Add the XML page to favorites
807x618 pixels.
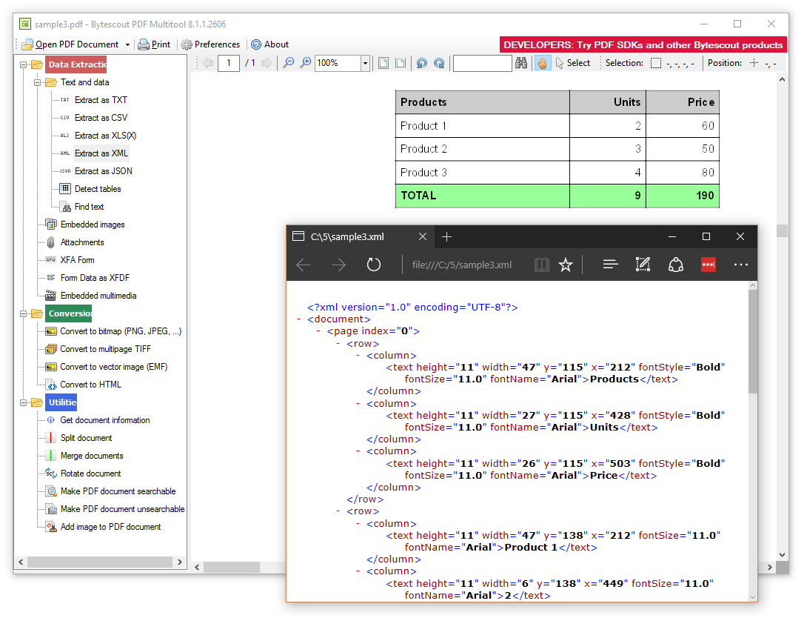pyautogui.click(x=566, y=265)
